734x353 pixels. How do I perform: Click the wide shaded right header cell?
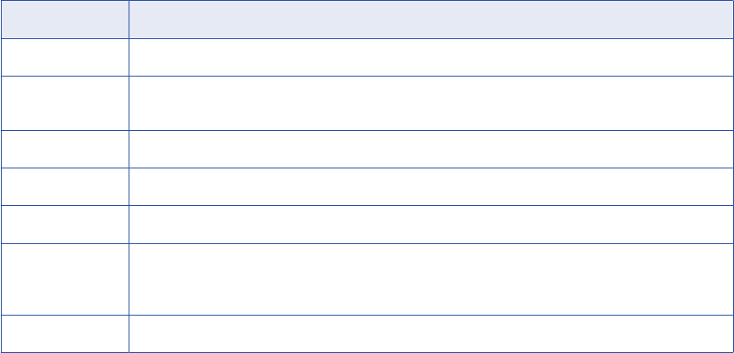[x=430, y=19]
